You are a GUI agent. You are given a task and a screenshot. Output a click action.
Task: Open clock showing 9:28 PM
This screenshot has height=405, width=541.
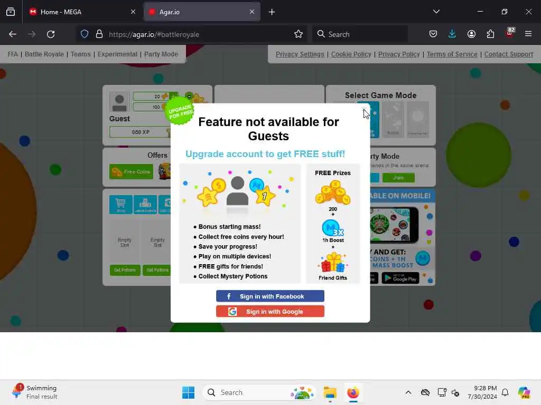click(x=482, y=392)
